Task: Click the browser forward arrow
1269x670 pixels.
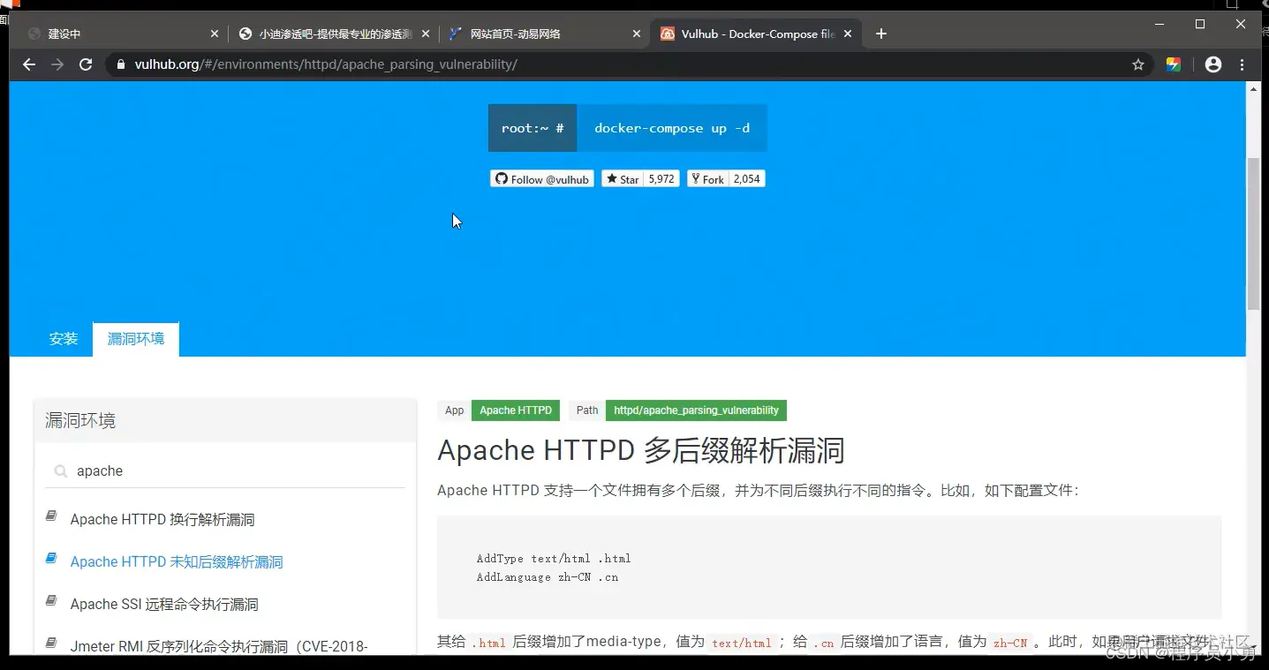Action: click(57, 64)
